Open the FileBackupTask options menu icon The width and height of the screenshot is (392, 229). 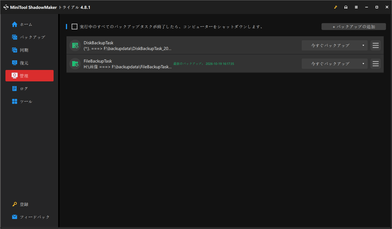tap(376, 64)
